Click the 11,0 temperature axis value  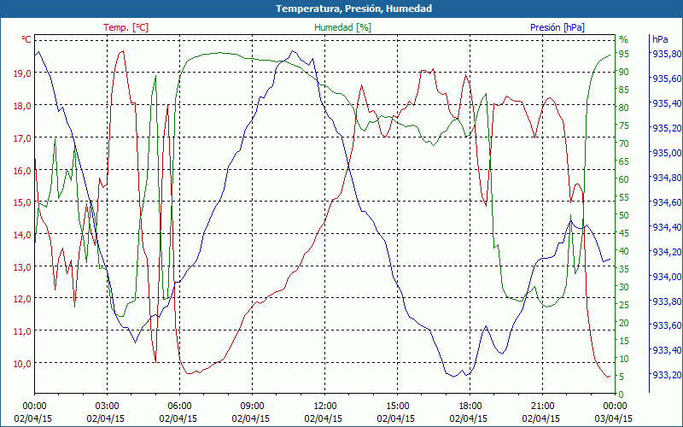pos(22,331)
